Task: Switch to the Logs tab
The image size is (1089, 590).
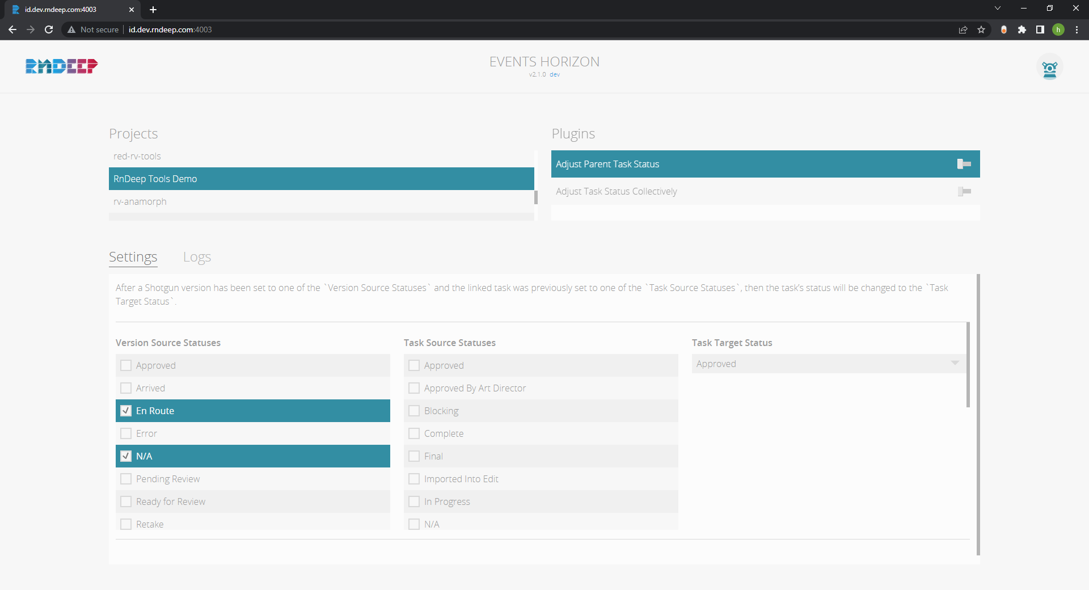Action: coord(197,257)
